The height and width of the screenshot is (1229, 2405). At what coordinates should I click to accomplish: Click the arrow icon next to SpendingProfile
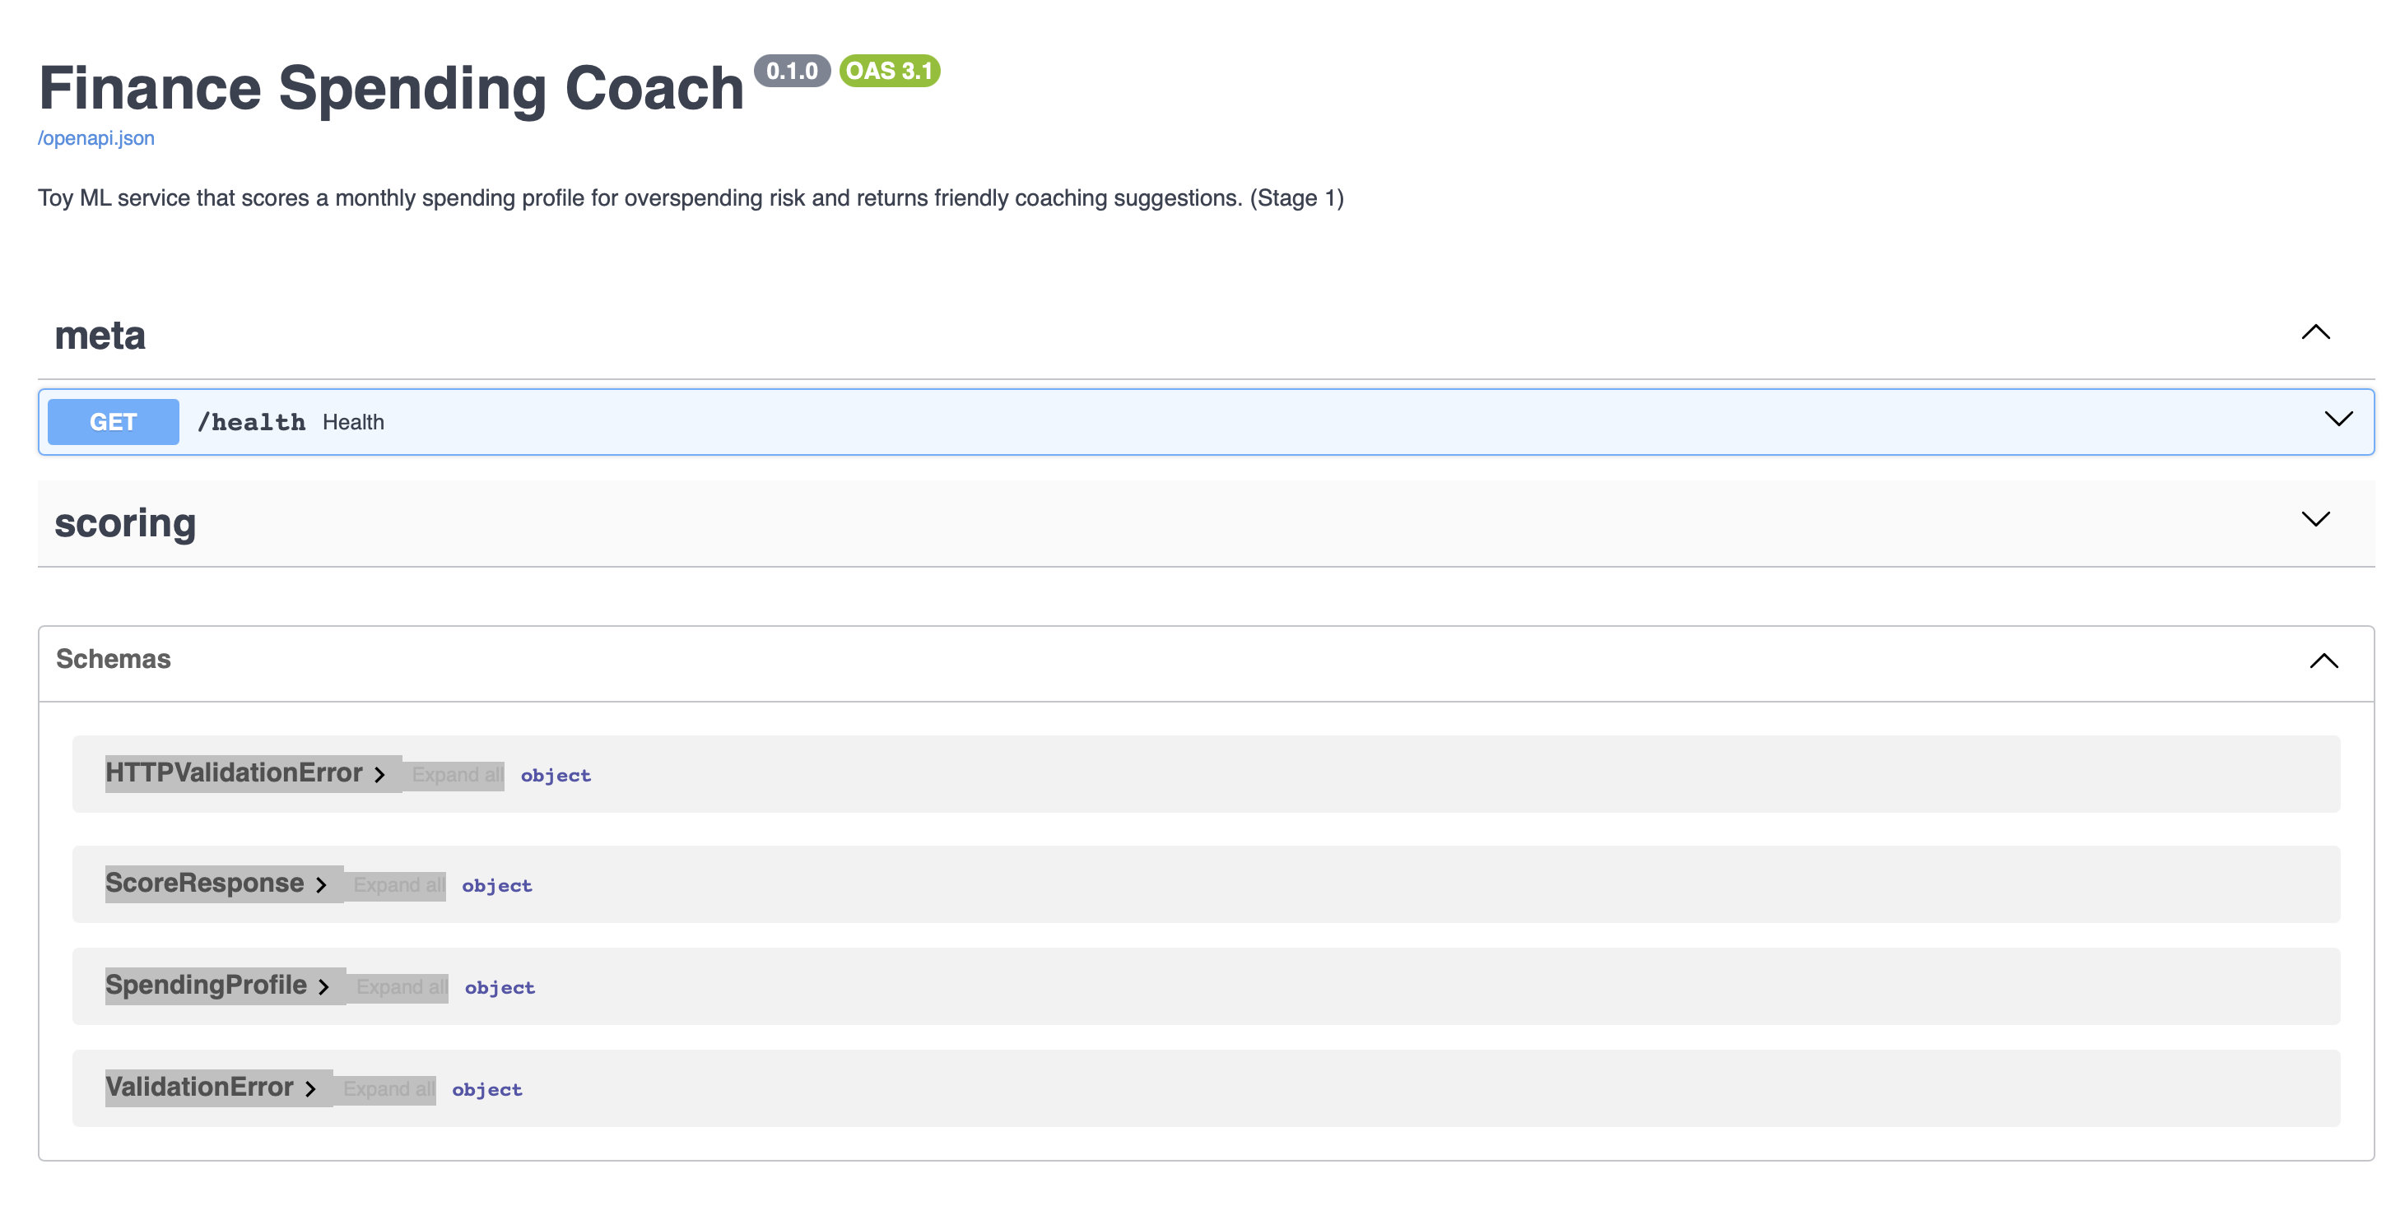click(324, 986)
